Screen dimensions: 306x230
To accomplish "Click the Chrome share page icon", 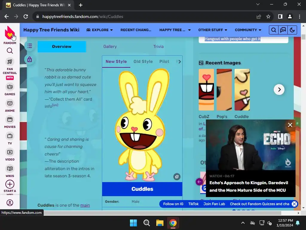I will tap(259, 17).
